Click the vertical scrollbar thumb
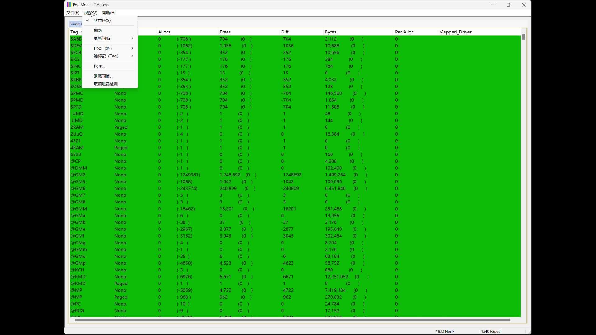 click(x=523, y=37)
